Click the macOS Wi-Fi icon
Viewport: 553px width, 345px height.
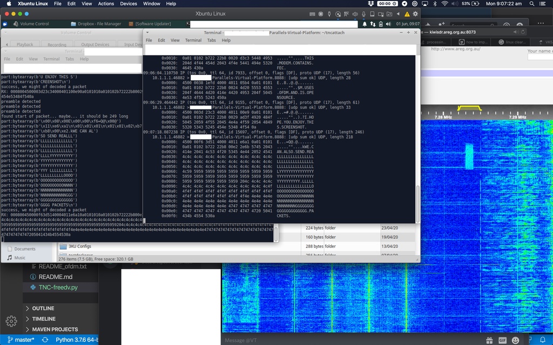tap(445, 4)
